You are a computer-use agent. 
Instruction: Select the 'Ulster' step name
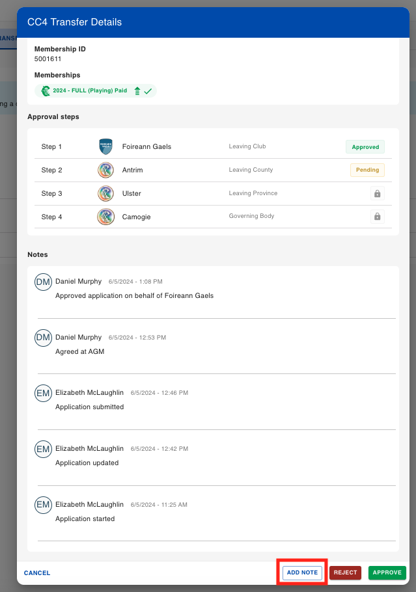(x=132, y=193)
